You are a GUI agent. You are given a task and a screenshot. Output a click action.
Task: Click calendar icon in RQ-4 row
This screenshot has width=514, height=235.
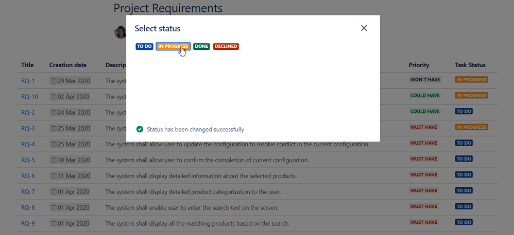click(x=54, y=144)
